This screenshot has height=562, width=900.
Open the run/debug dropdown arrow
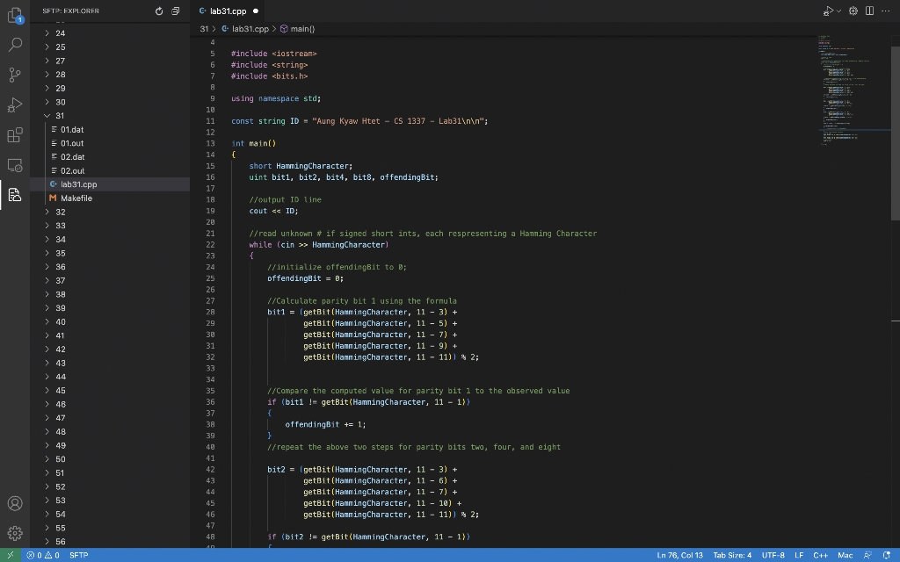[x=838, y=11]
